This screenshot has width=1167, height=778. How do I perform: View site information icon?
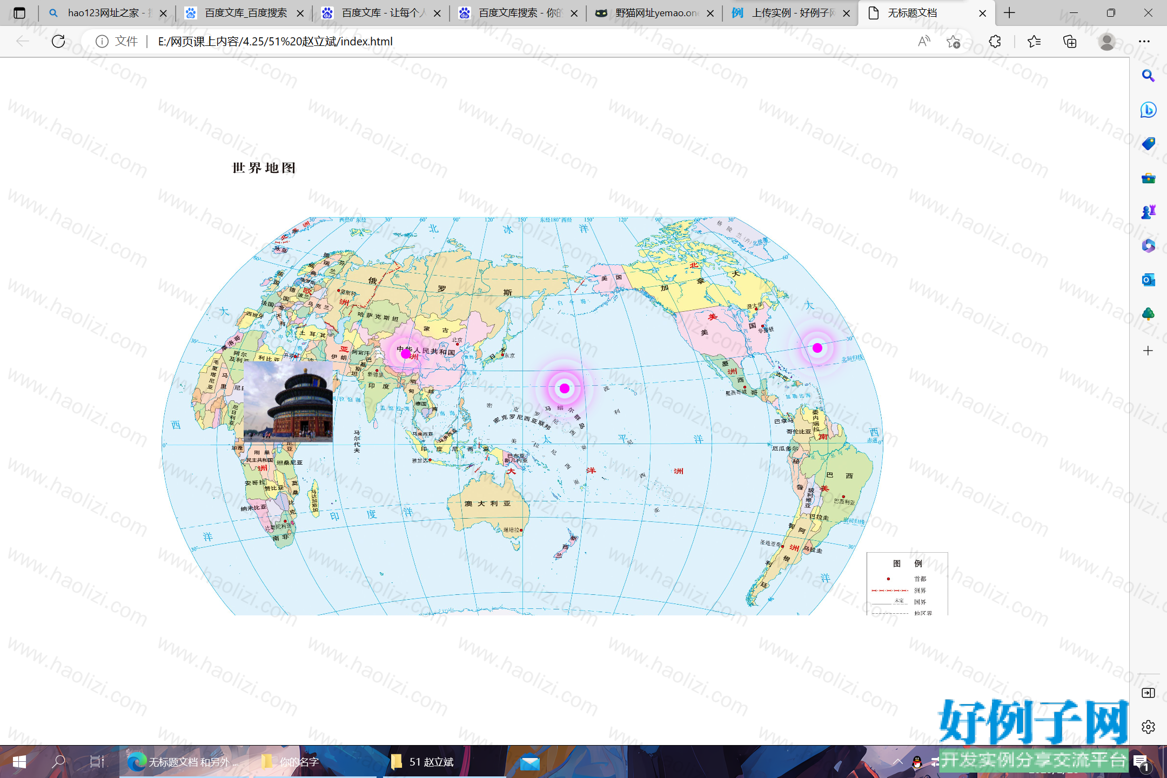(x=102, y=41)
